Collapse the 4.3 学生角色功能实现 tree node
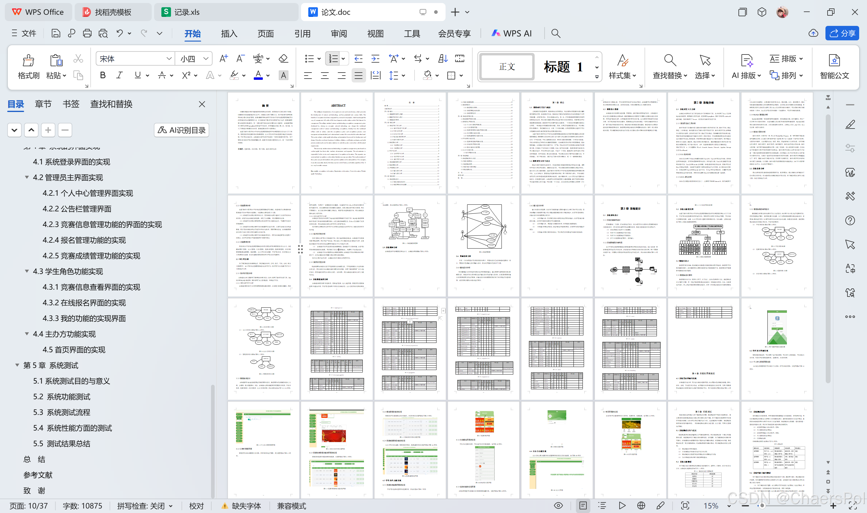This screenshot has height=513, width=867. click(26, 271)
